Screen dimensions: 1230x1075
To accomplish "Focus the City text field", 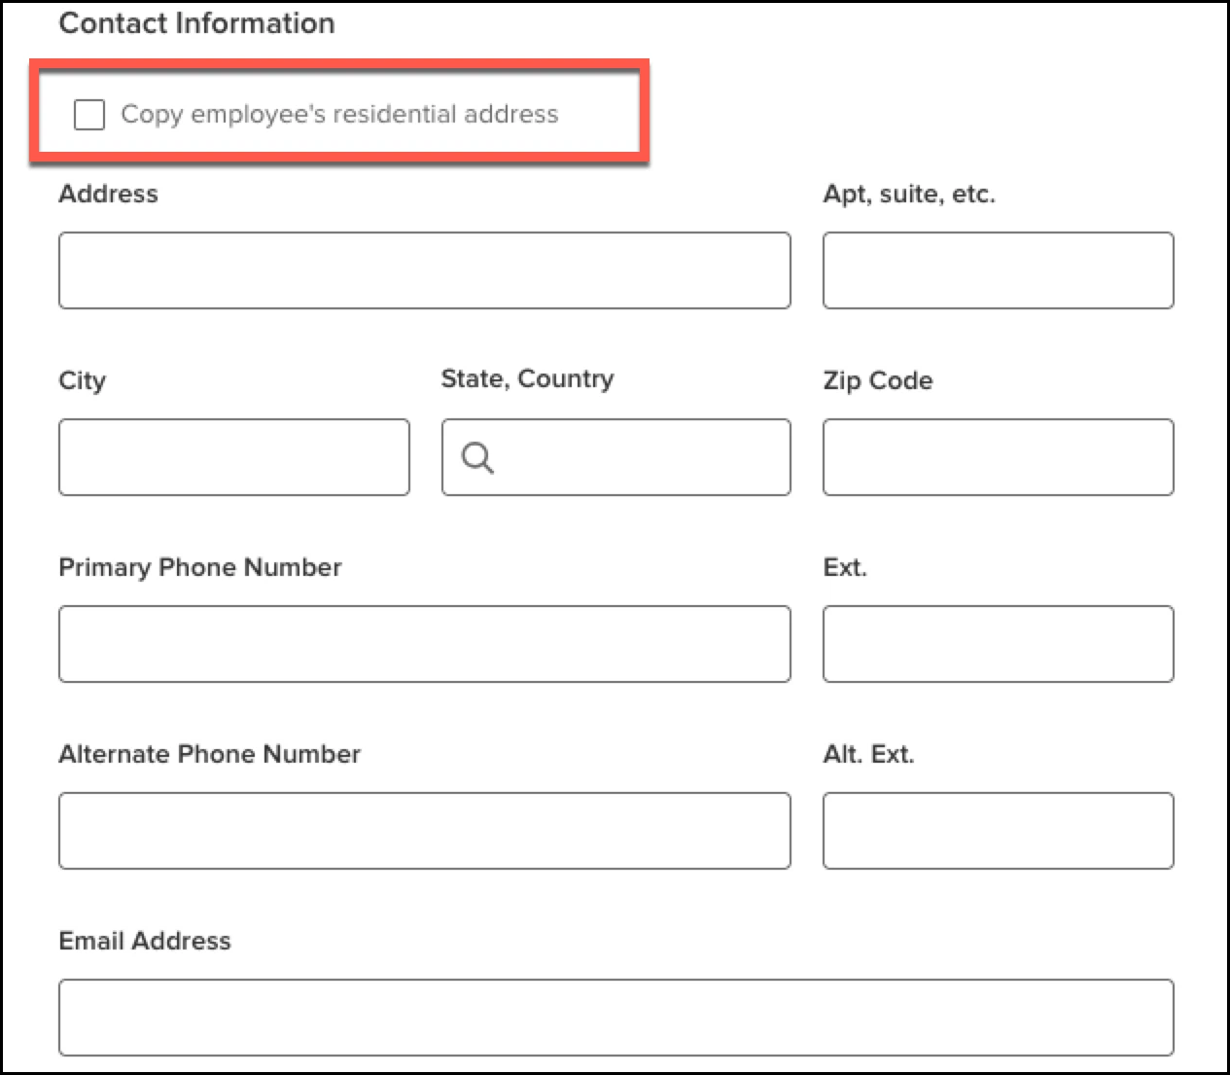I will pyautogui.click(x=234, y=457).
